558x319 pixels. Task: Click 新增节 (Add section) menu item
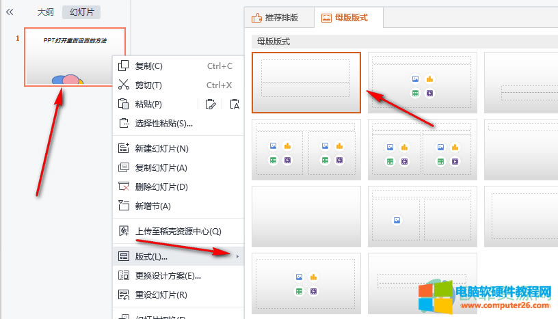[x=152, y=206]
